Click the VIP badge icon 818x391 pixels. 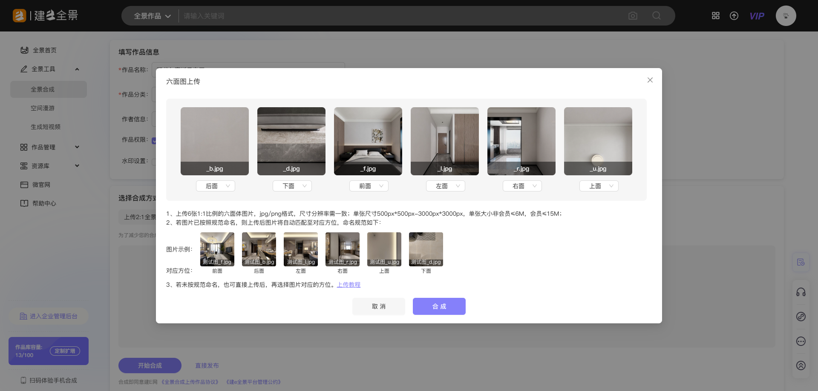coord(757,16)
